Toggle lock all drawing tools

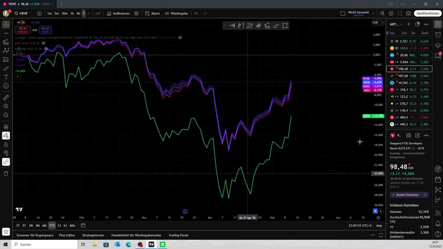point(6,145)
